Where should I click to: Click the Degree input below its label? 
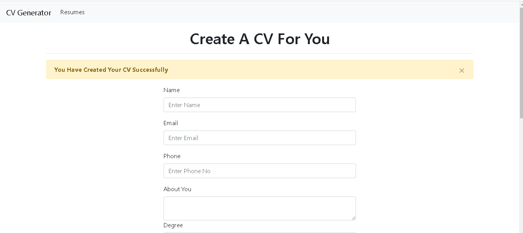tap(259, 232)
